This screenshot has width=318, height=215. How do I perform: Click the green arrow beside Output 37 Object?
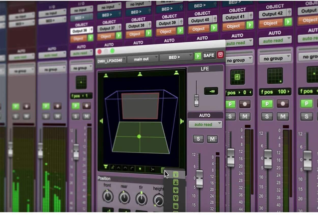pyautogui.click(x=119, y=35)
